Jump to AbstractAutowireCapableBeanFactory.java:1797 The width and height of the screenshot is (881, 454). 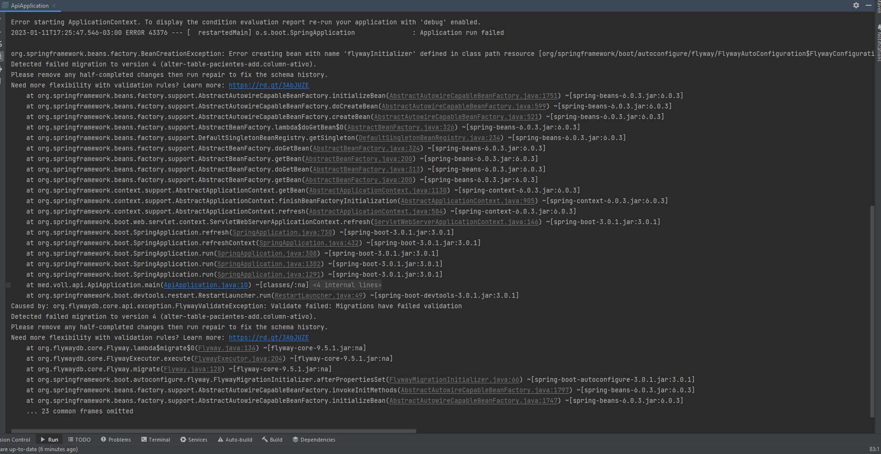pos(485,390)
